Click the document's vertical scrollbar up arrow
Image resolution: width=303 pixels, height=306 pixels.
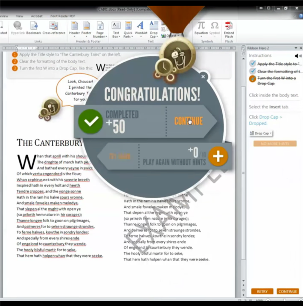[243, 58]
